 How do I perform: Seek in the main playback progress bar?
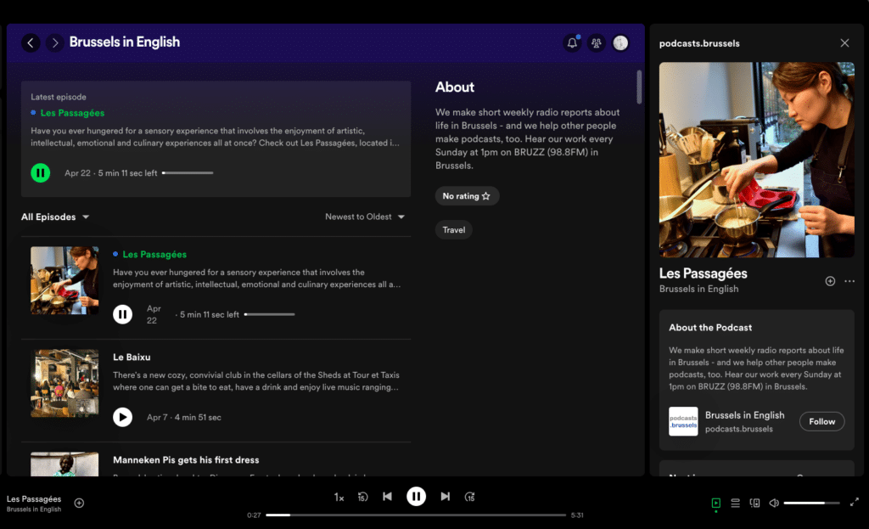click(416, 515)
